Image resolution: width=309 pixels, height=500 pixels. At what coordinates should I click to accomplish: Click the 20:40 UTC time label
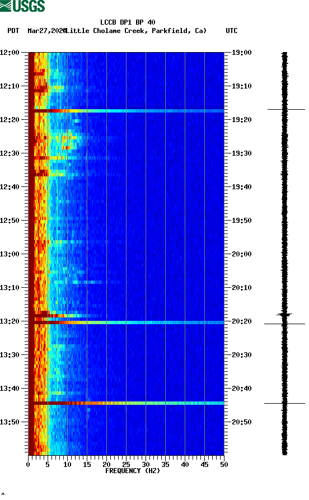241,389
